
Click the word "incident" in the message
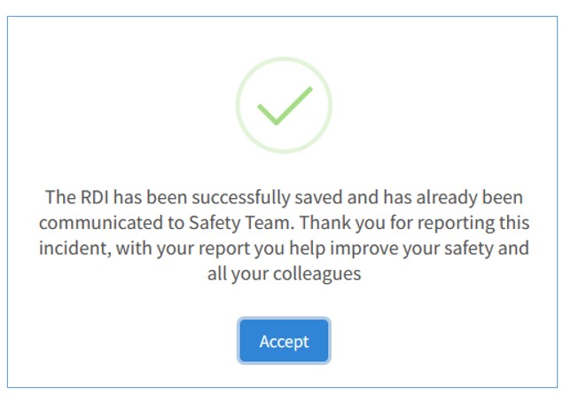73,248
